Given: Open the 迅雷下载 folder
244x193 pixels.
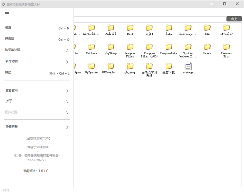Looking at the screenshot, I should 168,66.
